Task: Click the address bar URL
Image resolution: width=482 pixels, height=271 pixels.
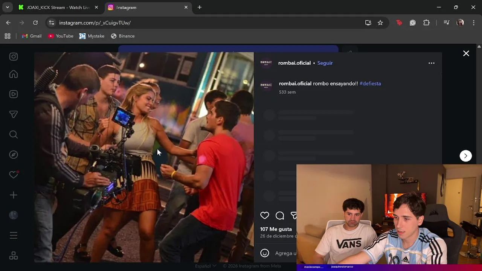Action: click(x=95, y=23)
